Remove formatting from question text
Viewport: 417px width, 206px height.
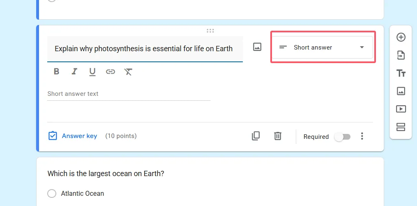point(128,72)
